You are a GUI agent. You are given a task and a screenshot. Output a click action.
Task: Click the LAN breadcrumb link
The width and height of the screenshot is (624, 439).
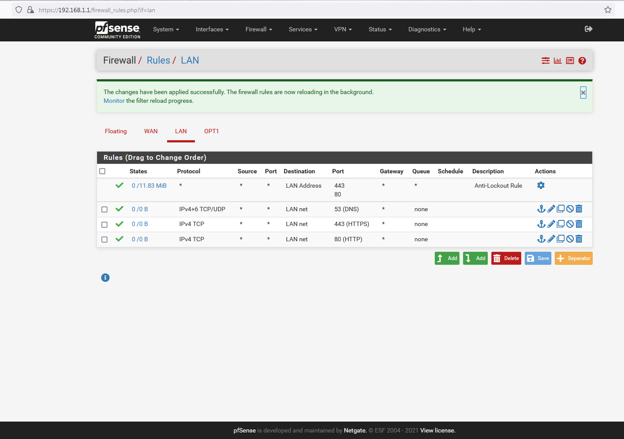(x=190, y=61)
